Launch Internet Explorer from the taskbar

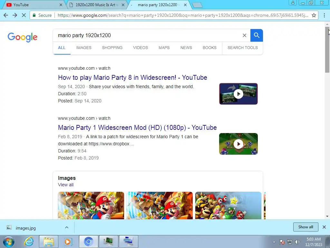point(29,242)
